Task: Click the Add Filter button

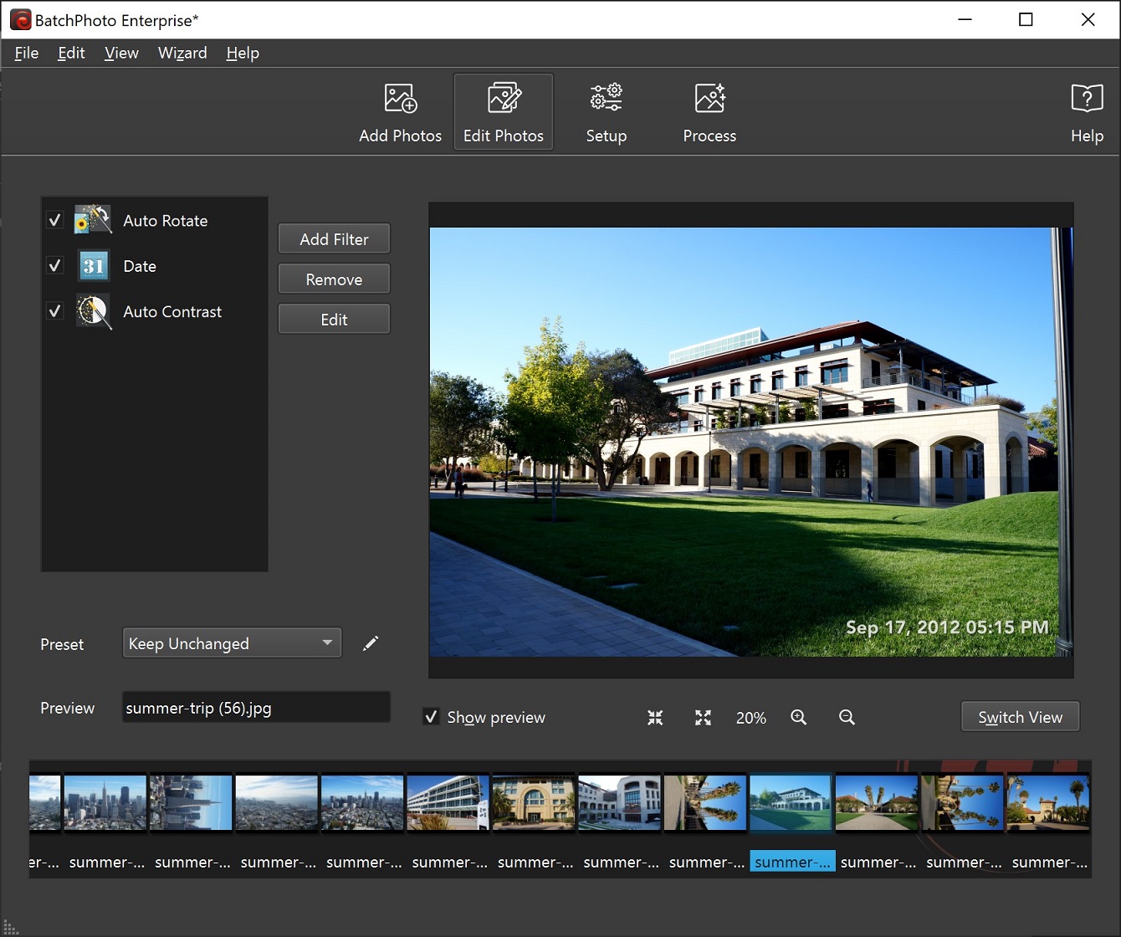Action: coord(334,238)
